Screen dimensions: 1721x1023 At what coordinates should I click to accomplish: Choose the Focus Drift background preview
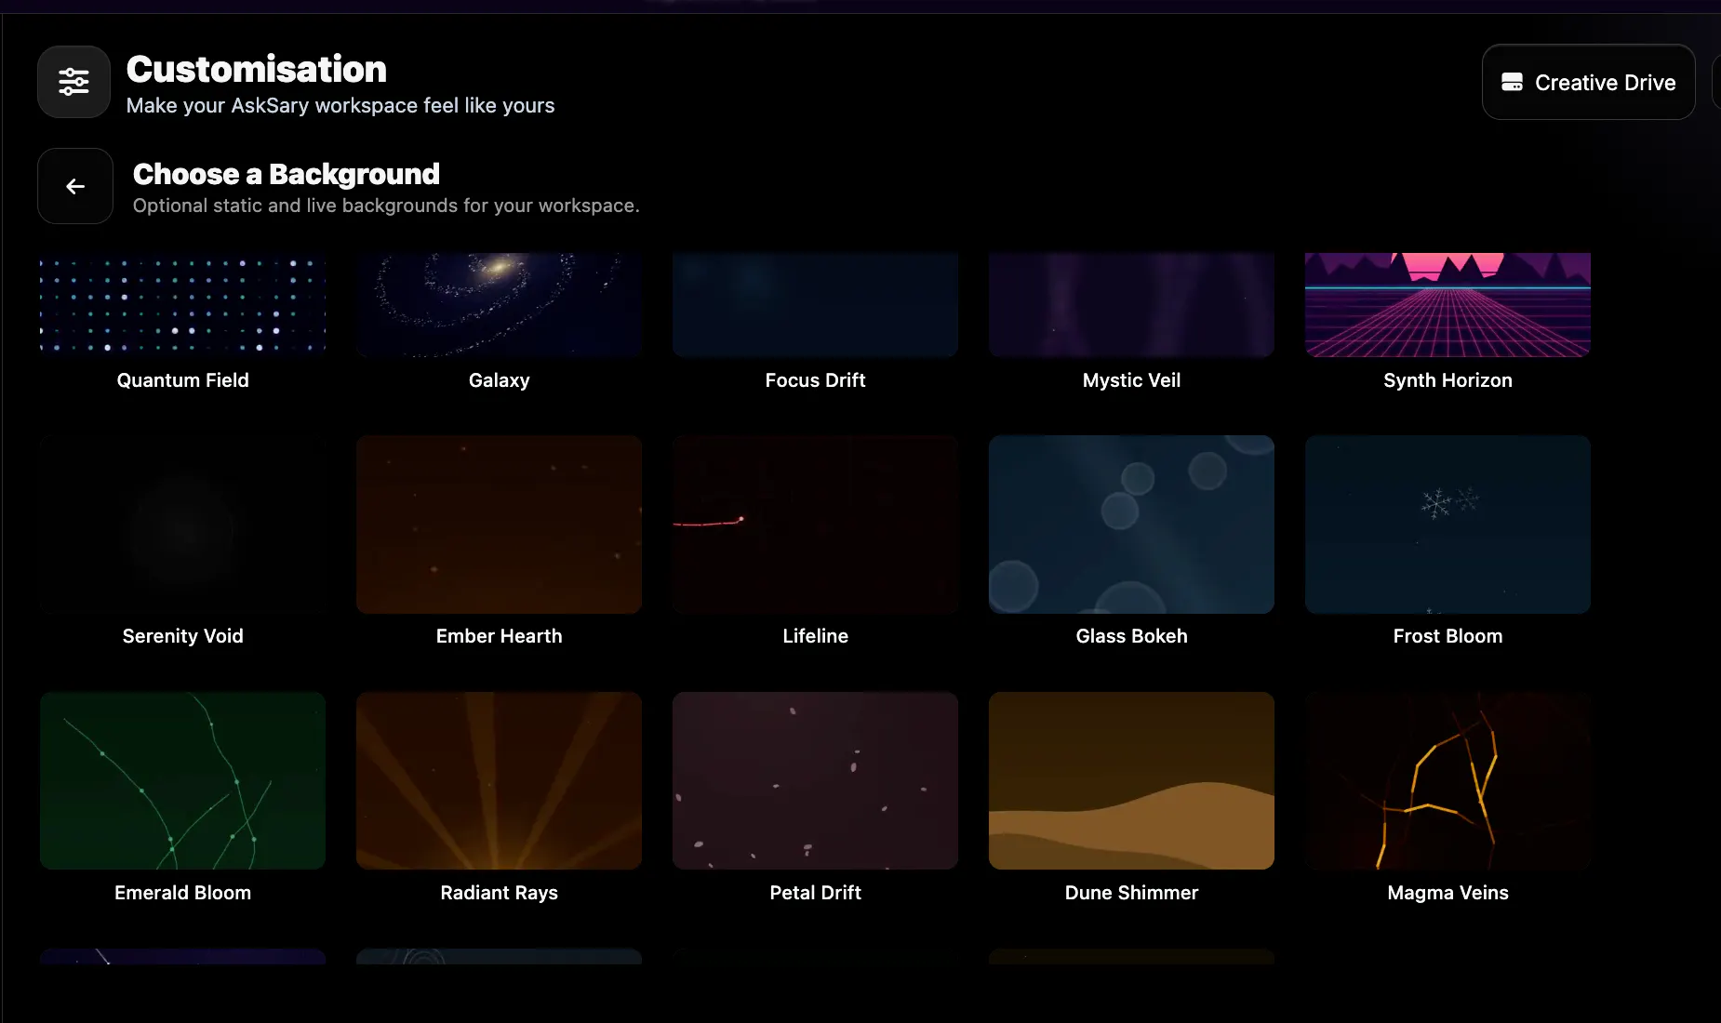coord(816,304)
